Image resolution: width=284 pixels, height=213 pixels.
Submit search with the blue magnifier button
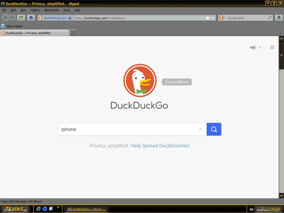coord(214,129)
